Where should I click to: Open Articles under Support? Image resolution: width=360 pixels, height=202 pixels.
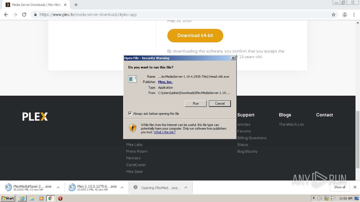(244, 124)
